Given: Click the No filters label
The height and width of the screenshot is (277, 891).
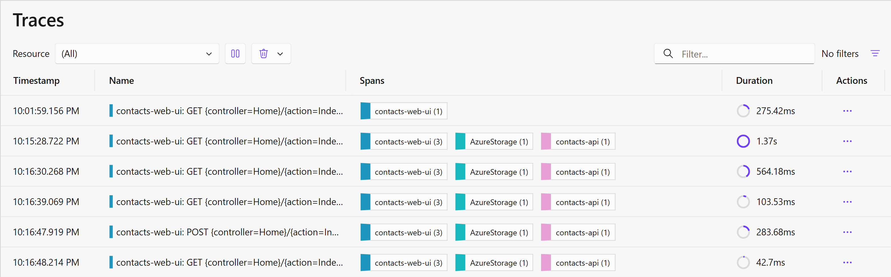Looking at the screenshot, I should coord(840,54).
